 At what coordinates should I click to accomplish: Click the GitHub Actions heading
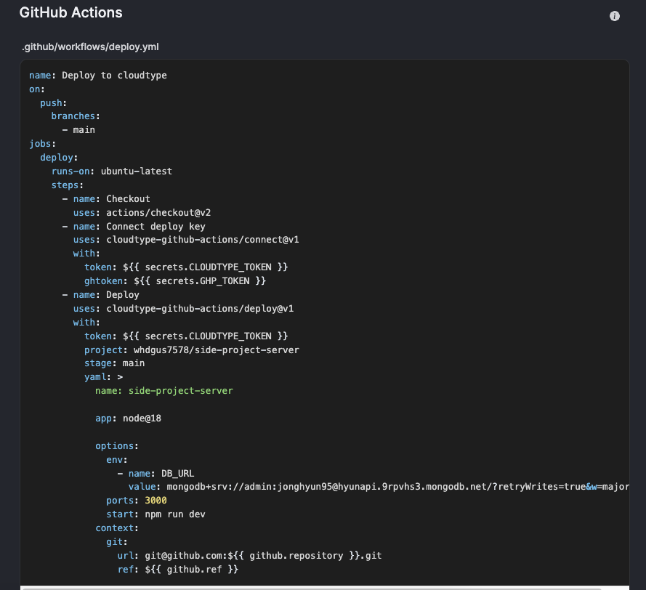tap(70, 12)
